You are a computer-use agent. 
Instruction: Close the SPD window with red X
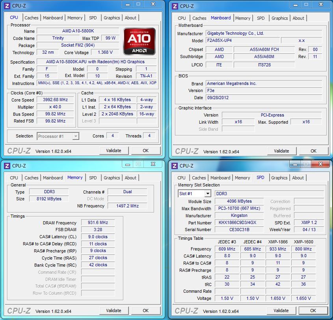(320, 164)
